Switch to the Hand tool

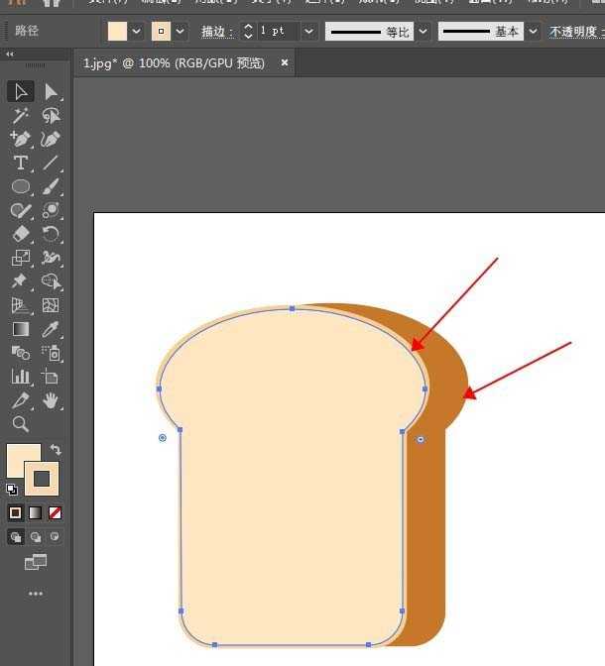coord(52,400)
